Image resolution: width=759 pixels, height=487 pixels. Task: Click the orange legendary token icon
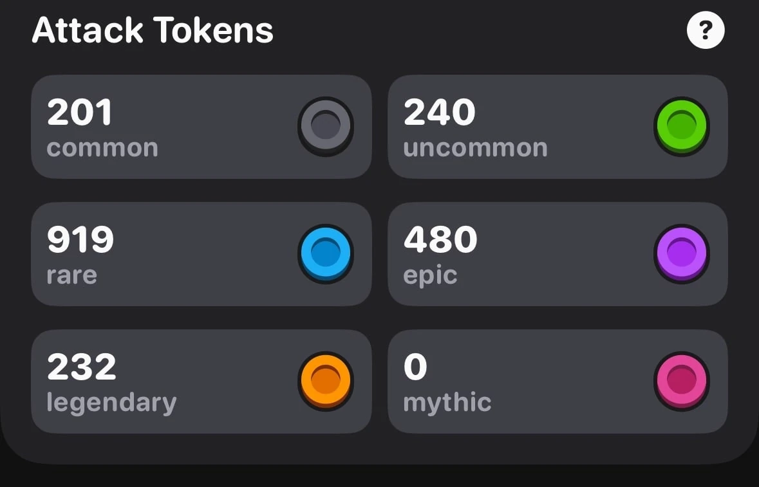(x=326, y=380)
